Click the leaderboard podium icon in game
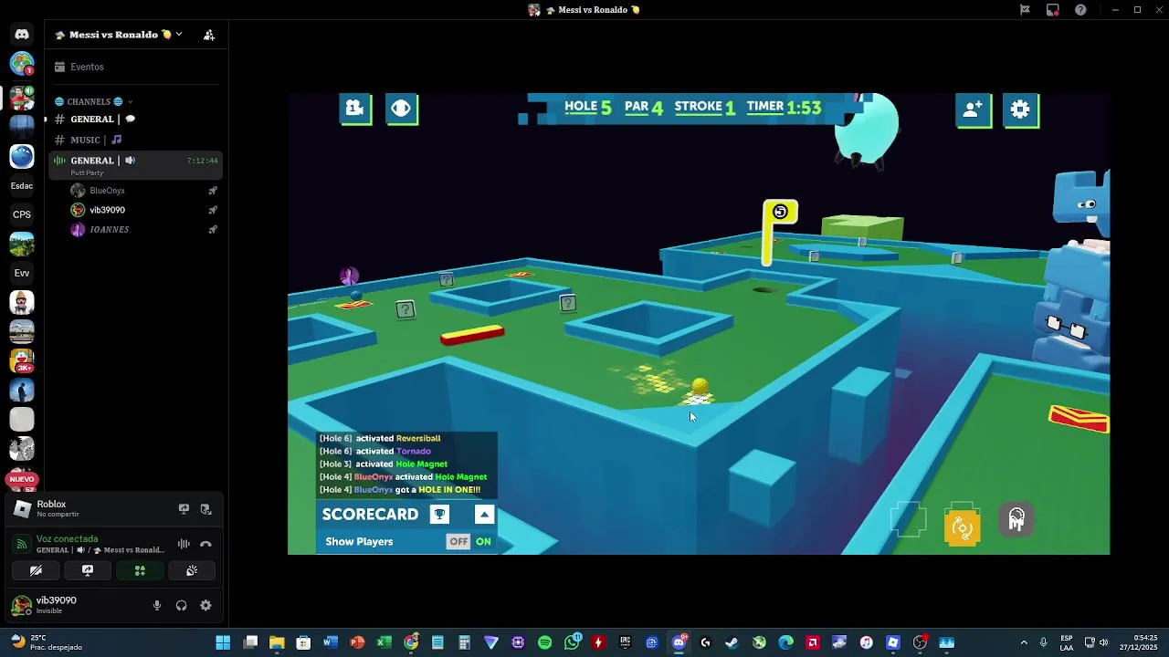 pos(354,109)
